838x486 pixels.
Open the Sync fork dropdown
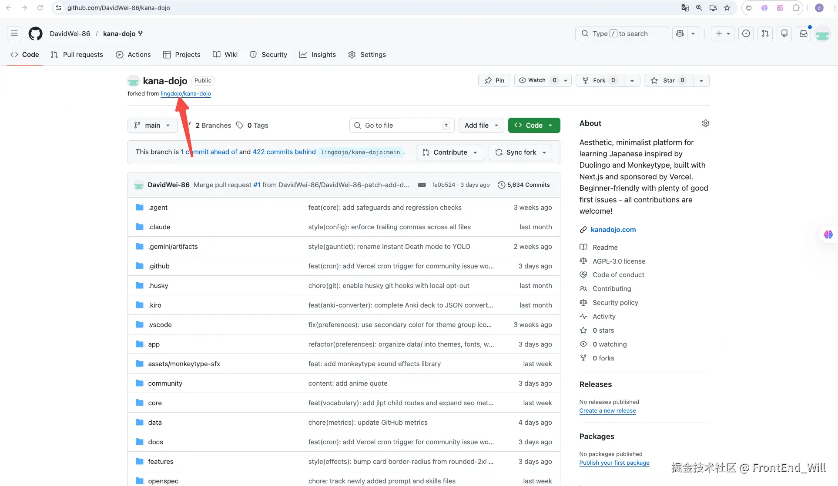(x=520, y=152)
